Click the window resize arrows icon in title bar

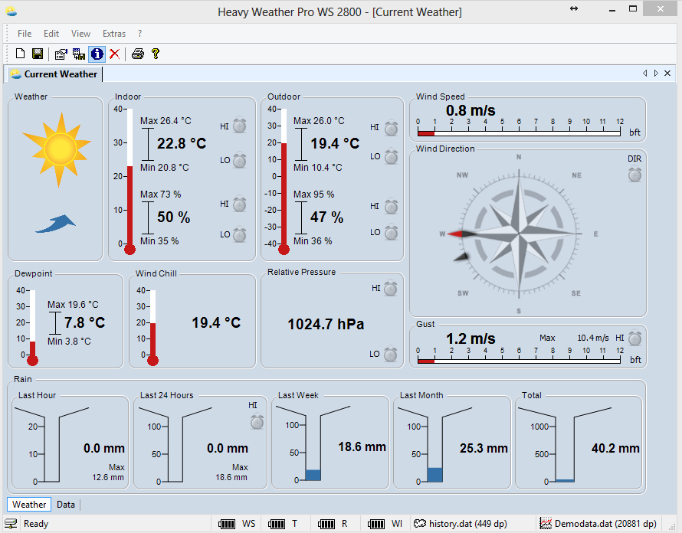(x=574, y=8)
